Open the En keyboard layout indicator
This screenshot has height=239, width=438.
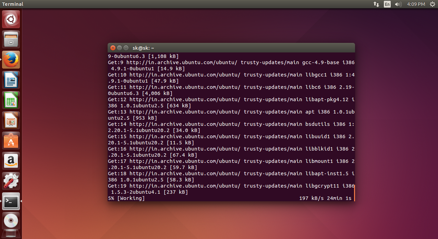[387, 4]
